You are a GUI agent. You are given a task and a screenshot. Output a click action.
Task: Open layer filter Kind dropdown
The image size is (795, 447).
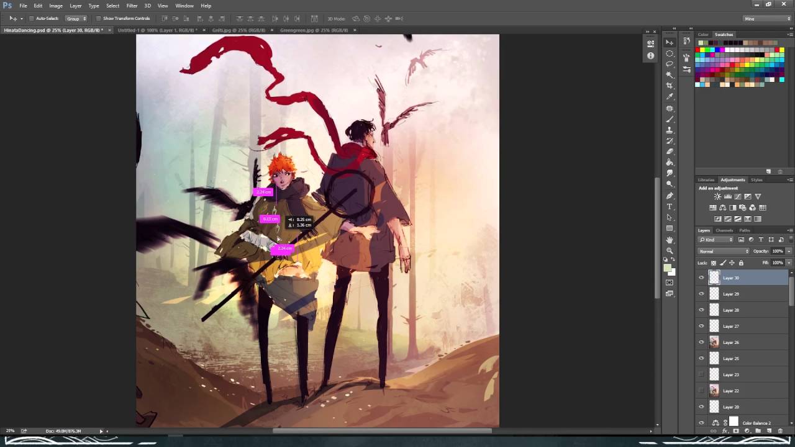point(715,240)
